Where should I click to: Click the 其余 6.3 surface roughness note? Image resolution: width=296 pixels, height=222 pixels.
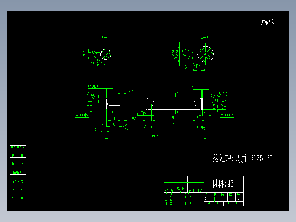269,22
